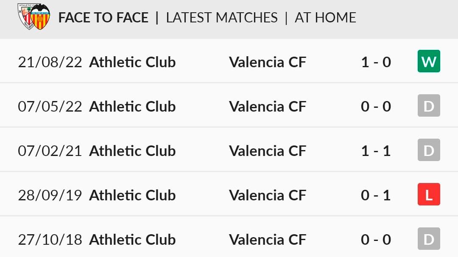The width and height of the screenshot is (458, 257).
Task: Click the 1 - 1 score
Action: 376,151
